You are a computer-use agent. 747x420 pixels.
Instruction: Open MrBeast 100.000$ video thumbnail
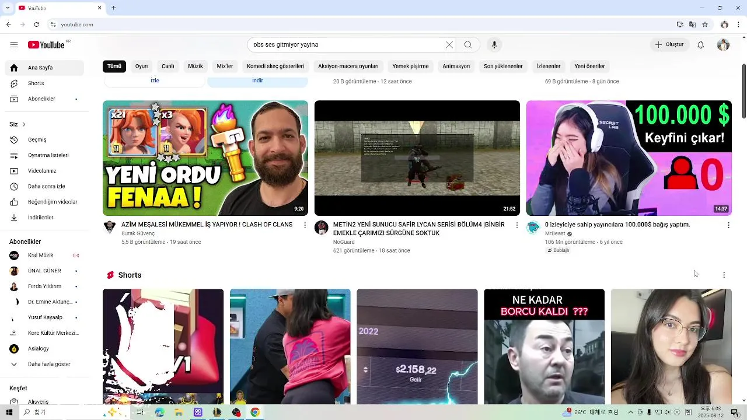click(629, 158)
